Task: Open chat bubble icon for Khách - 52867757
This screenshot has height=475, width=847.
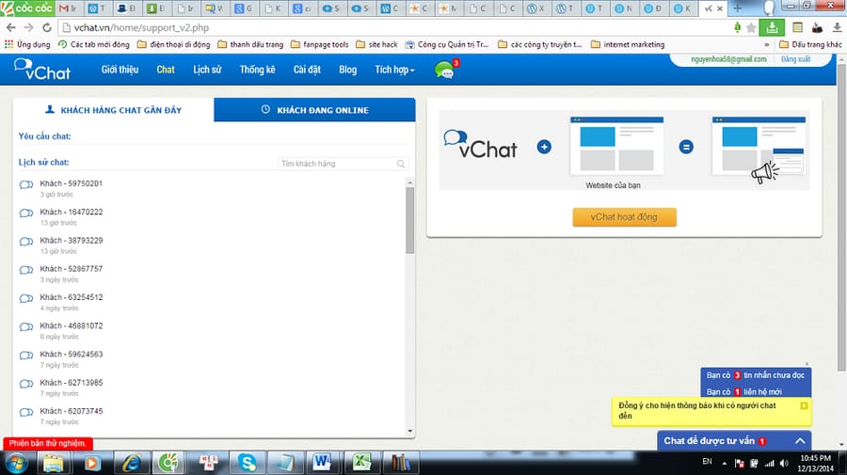Action: [x=26, y=270]
